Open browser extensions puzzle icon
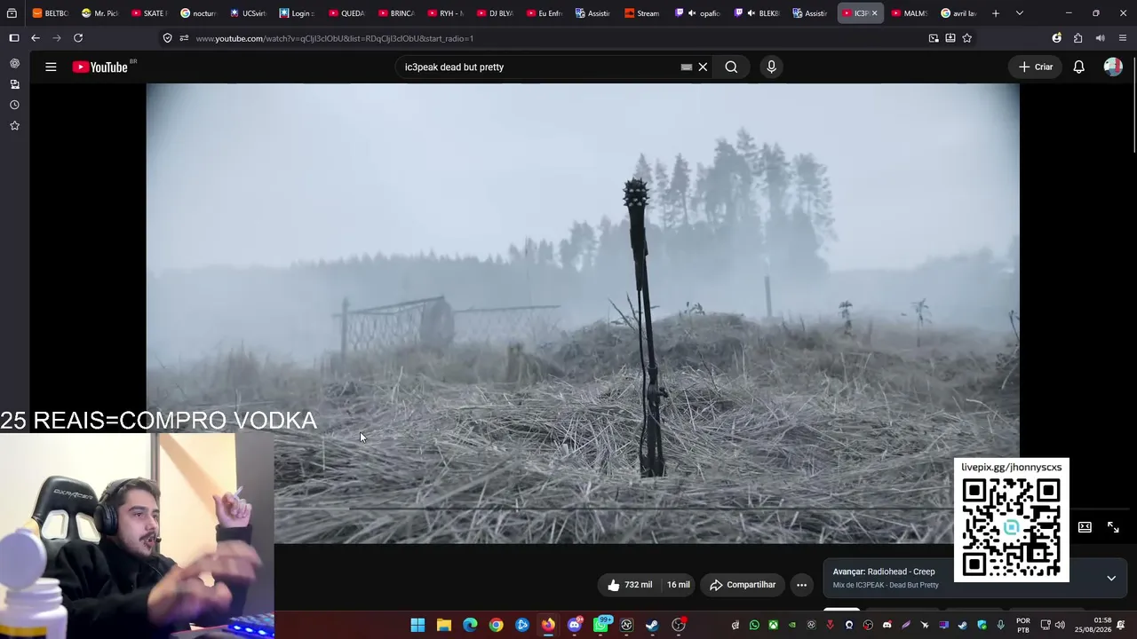1137x639 pixels. 1078,38
